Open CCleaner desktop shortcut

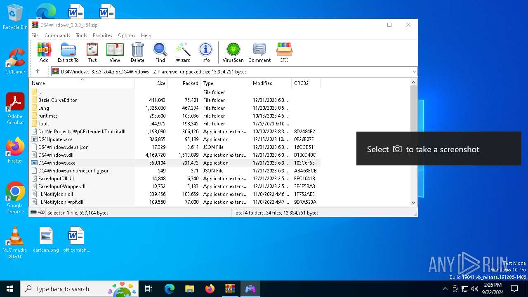point(15,61)
